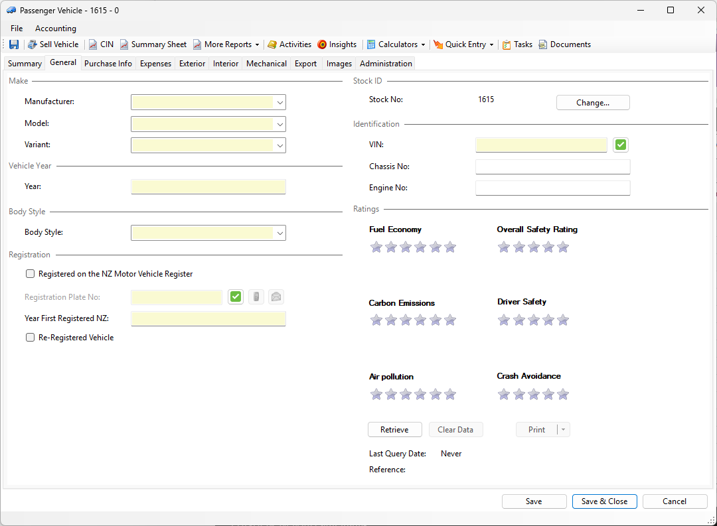
Task: Set Fuel Economy rating to first star
Action: point(376,247)
